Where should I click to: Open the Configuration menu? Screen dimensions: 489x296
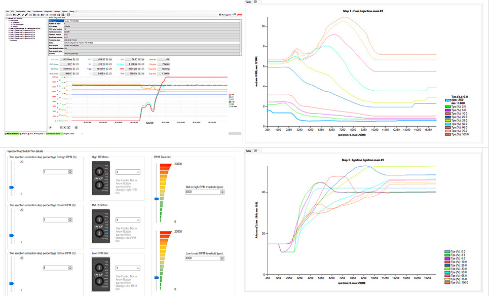click(21, 11)
